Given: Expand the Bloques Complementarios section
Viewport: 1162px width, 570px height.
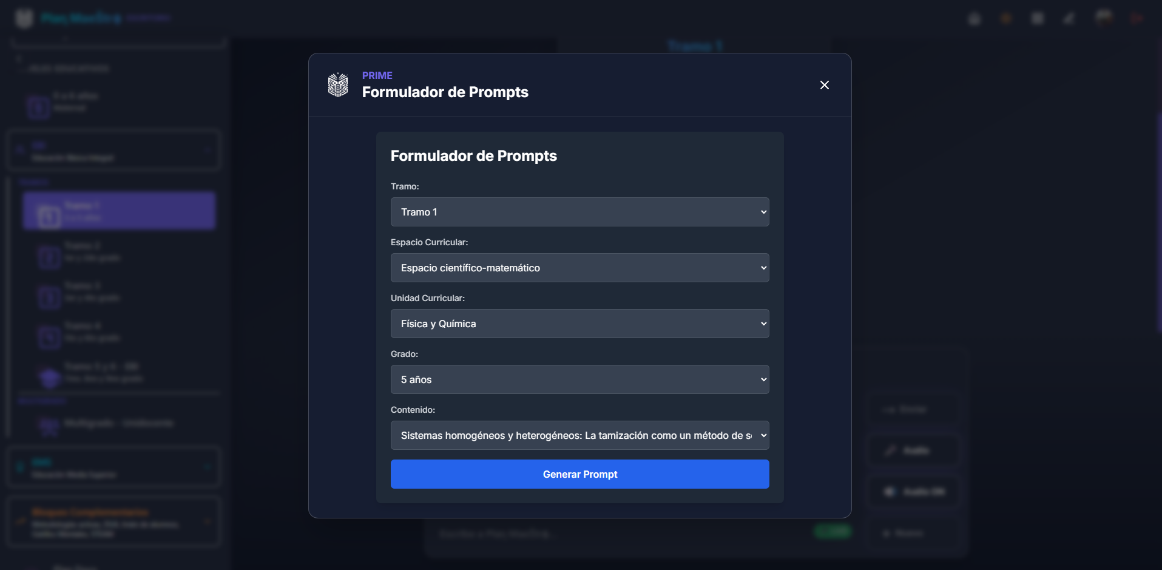Looking at the screenshot, I should pos(114,522).
